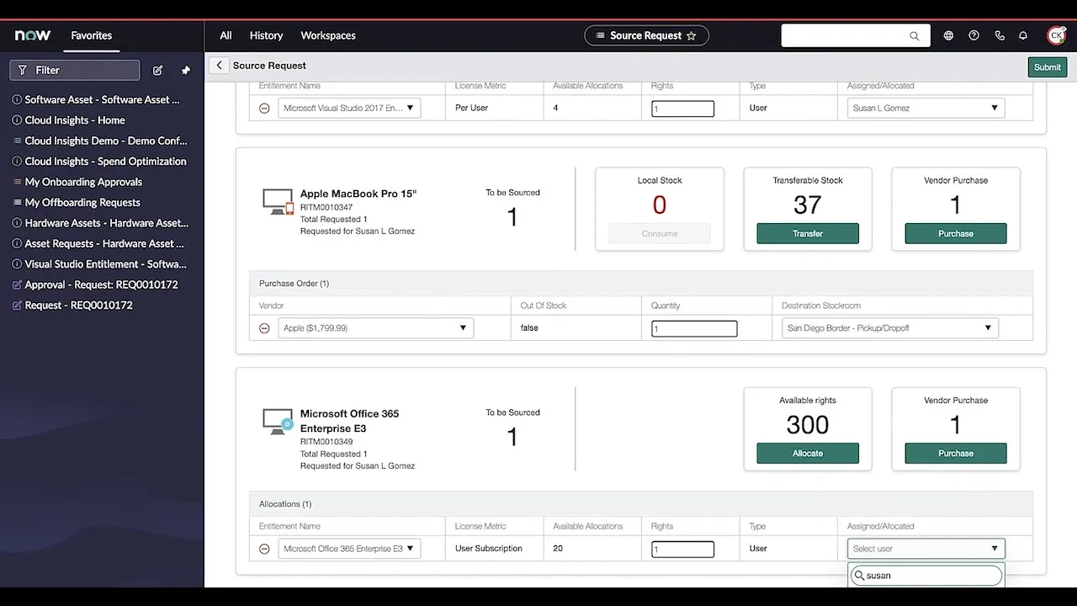Click the ServiceNow 'now' logo
The image size is (1077, 606).
(x=33, y=35)
